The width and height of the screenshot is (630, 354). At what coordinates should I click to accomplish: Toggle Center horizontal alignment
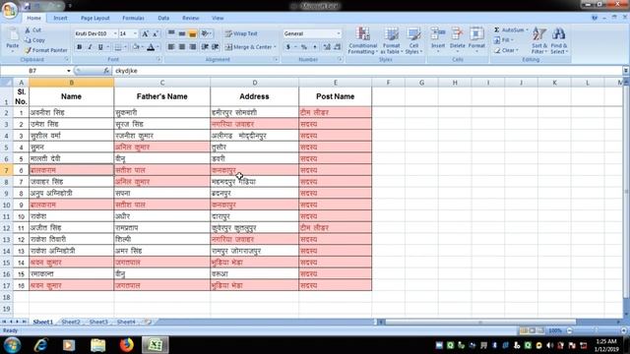[x=182, y=47]
